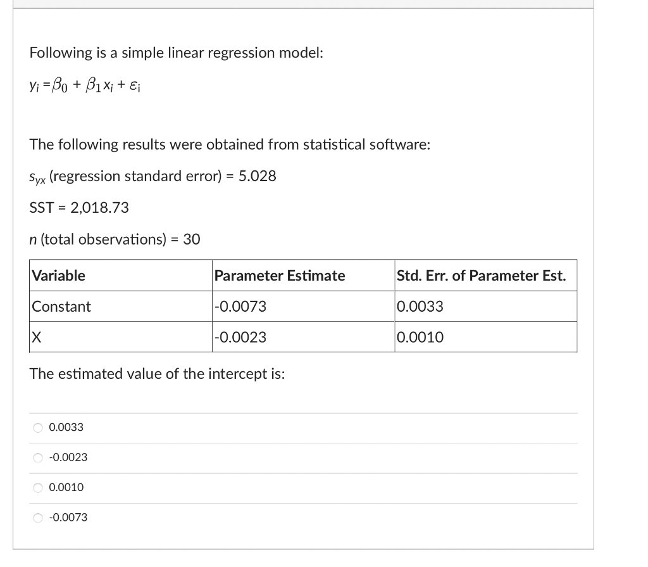
Task: Click the X parameter estimate table cell
Action: coord(303,337)
